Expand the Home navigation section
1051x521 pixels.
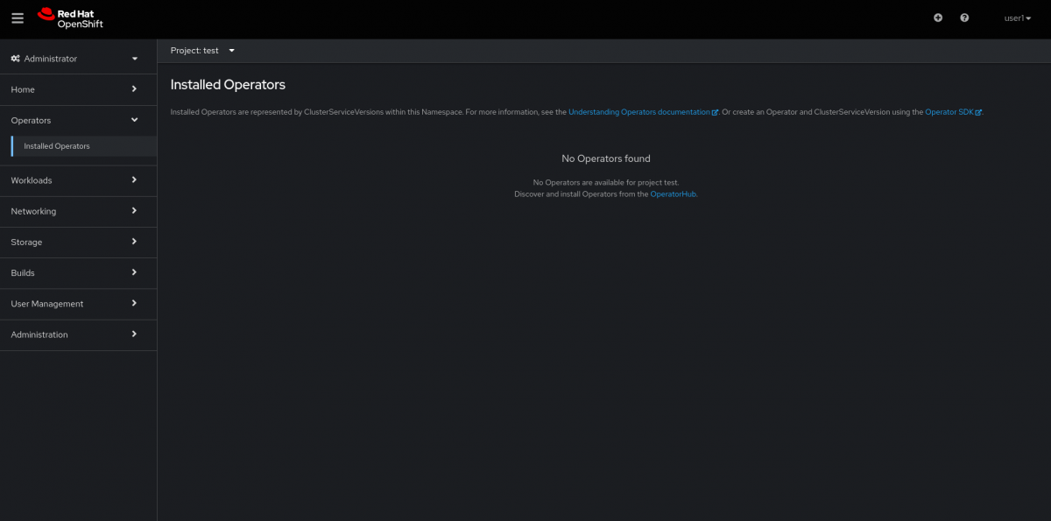point(74,89)
